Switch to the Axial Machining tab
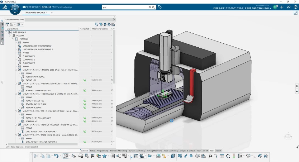Viewport: 299px width, 162px height. (x=171, y=151)
